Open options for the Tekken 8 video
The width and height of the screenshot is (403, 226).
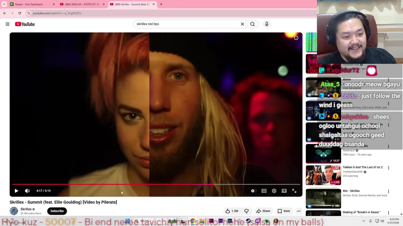click(388, 168)
